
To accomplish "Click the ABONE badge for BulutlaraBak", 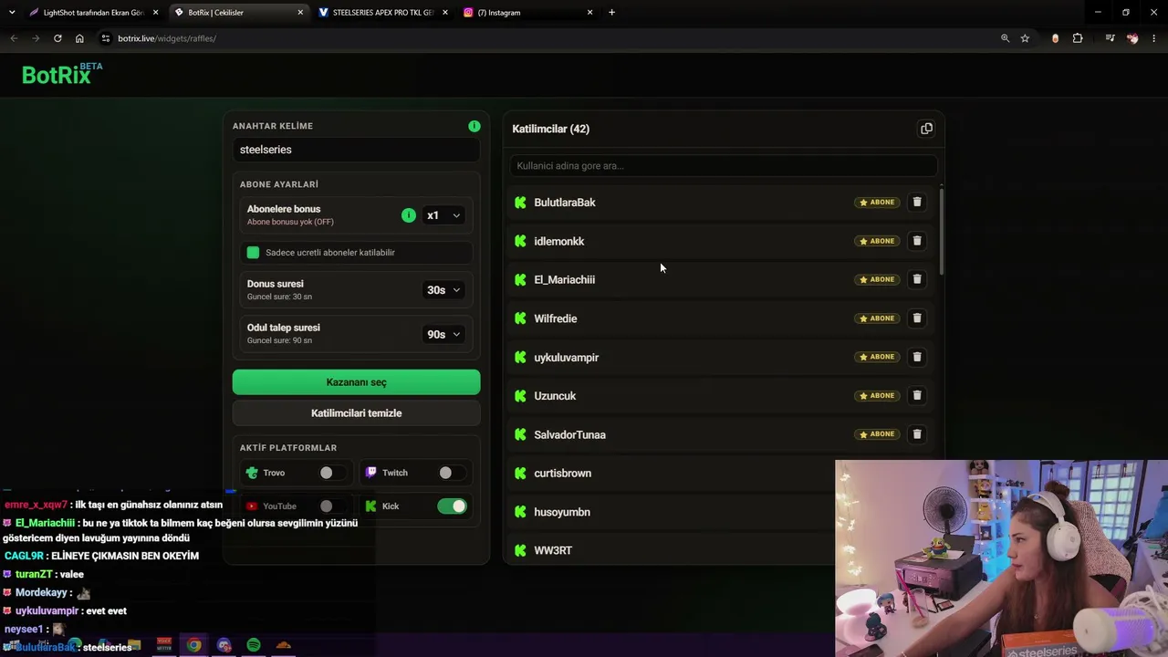I will point(877,203).
